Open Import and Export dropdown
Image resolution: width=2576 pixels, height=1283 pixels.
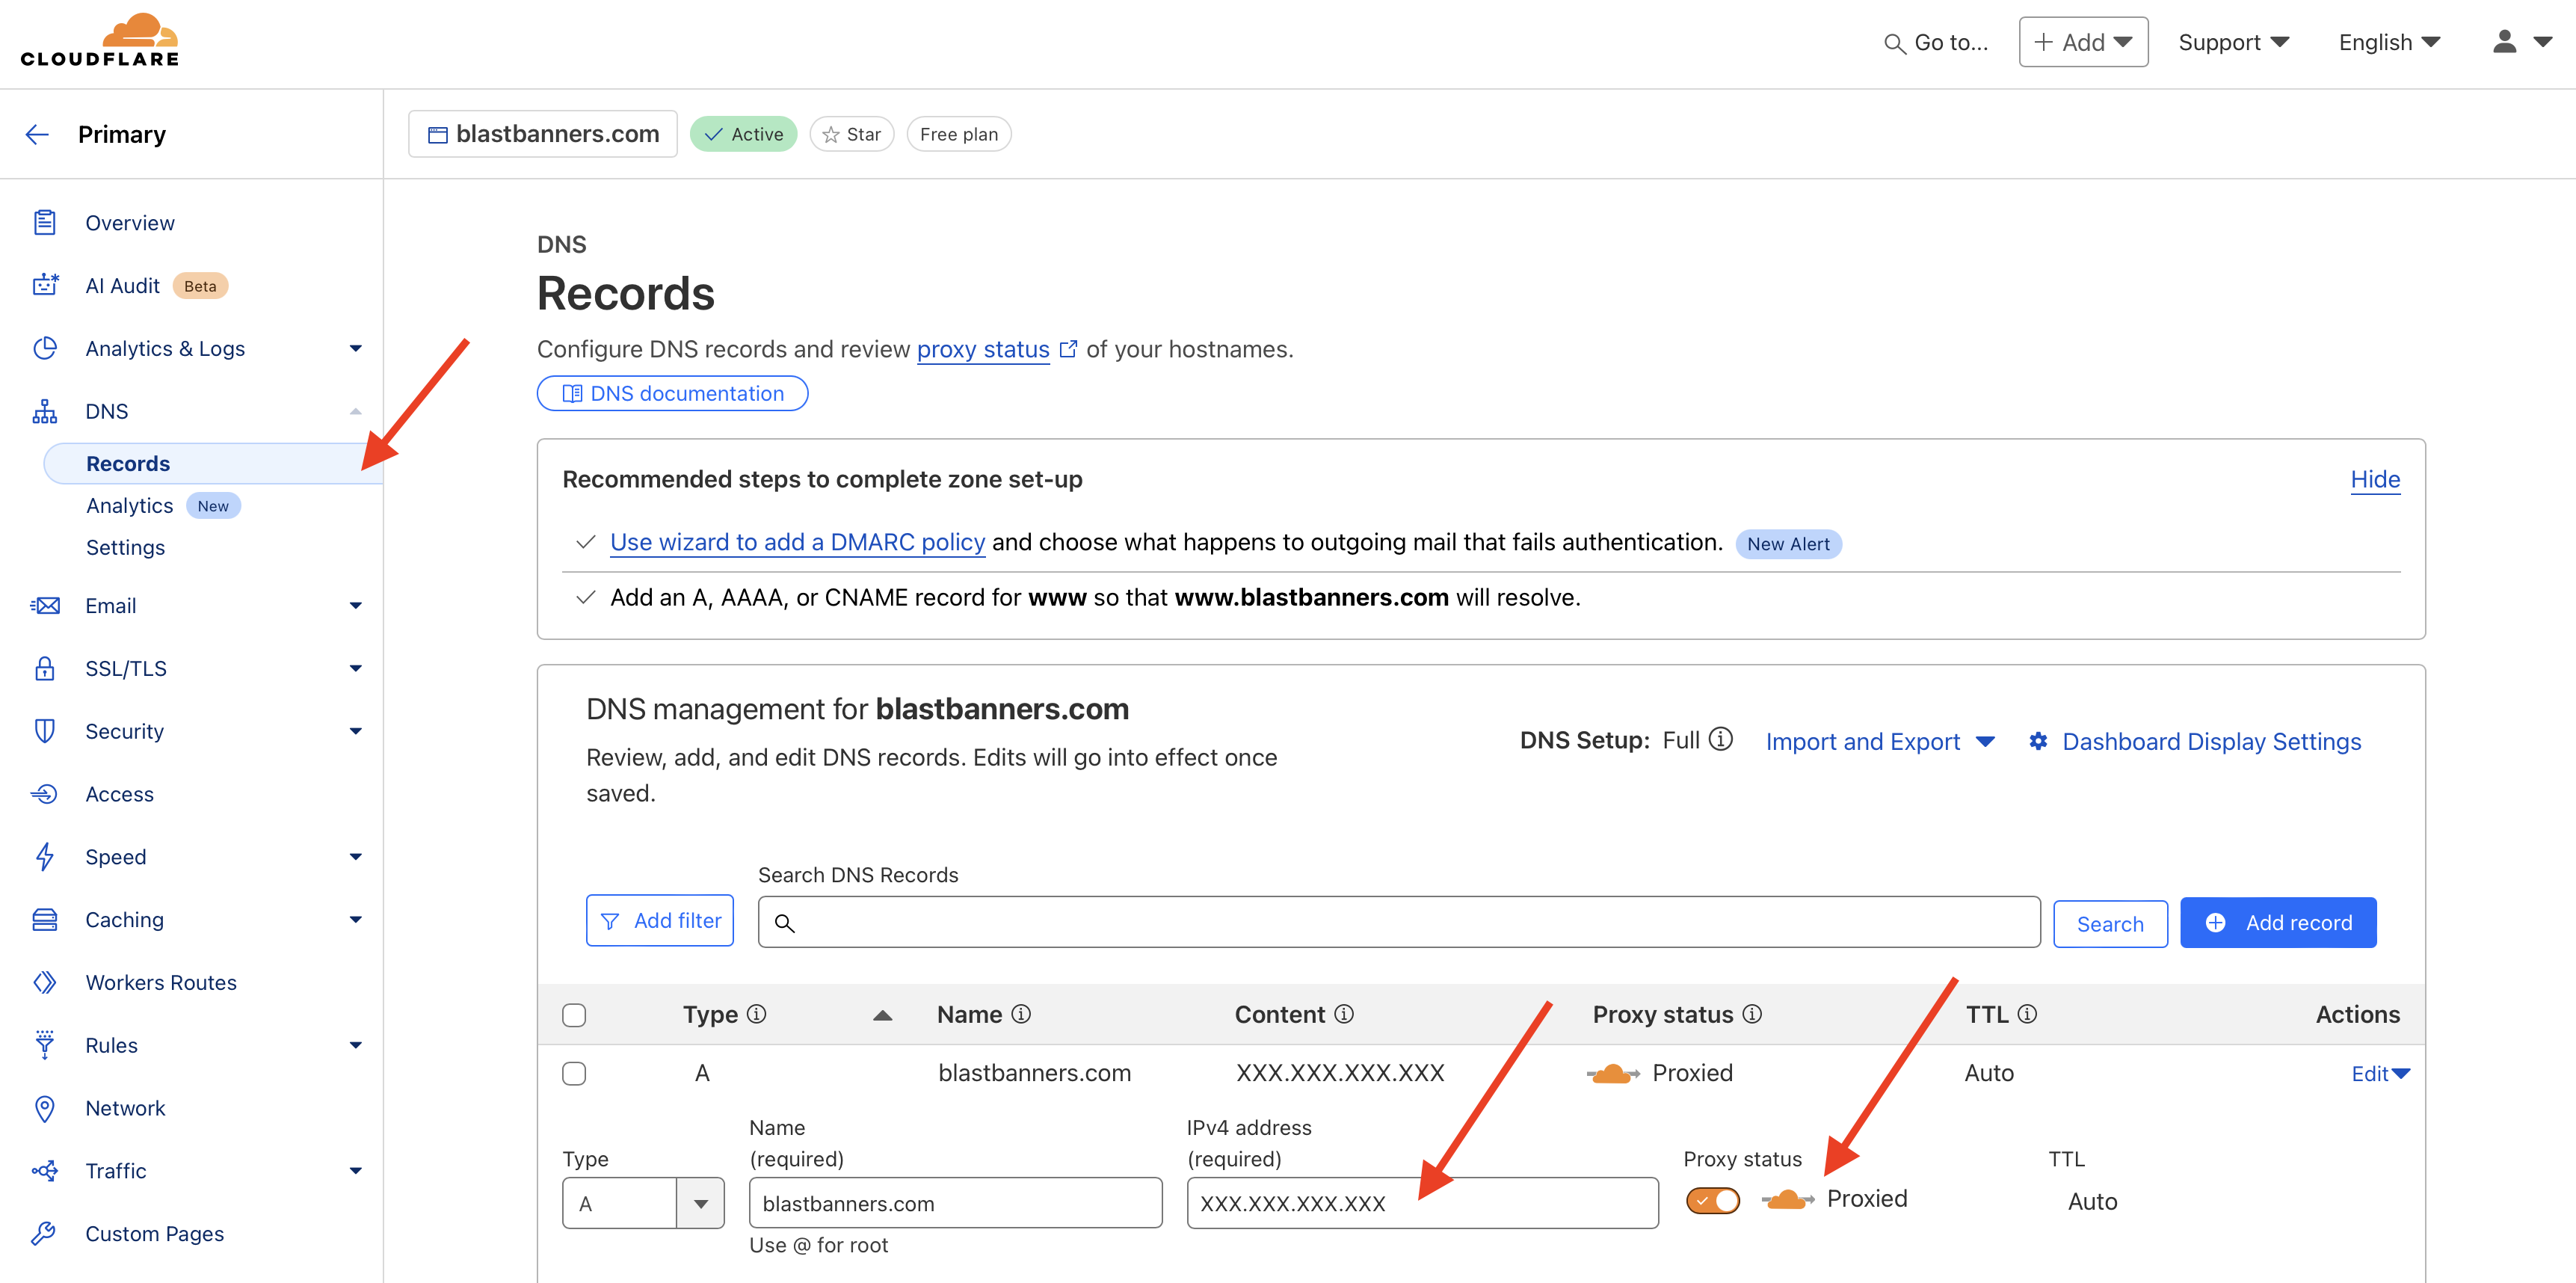(x=1880, y=741)
